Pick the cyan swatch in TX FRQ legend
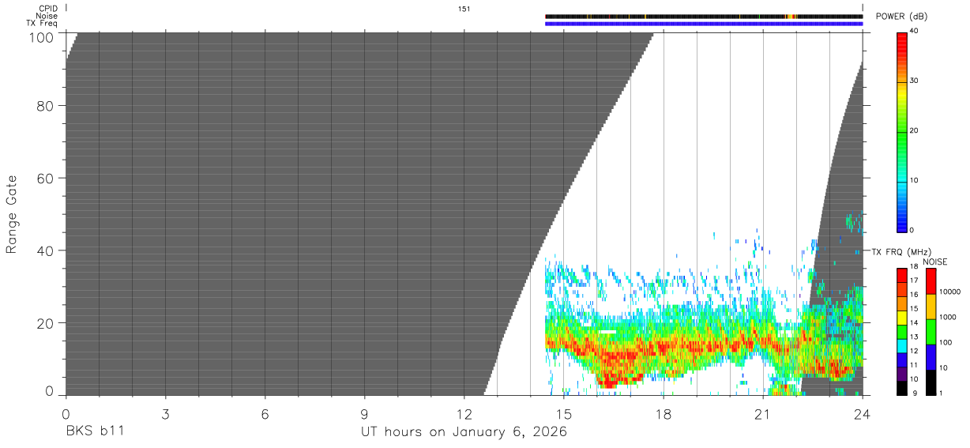Viewport: 970px width, 448px height. [x=902, y=345]
